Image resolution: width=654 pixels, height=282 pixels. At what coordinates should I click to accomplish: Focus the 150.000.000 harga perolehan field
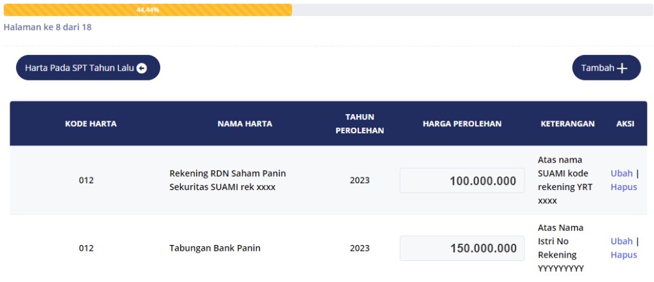point(462,248)
